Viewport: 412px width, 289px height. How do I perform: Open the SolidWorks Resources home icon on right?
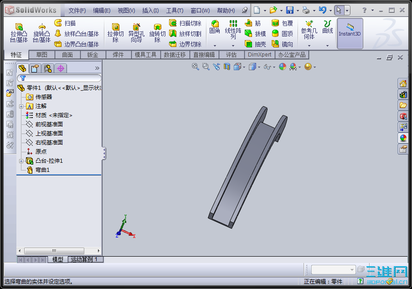[403, 84]
